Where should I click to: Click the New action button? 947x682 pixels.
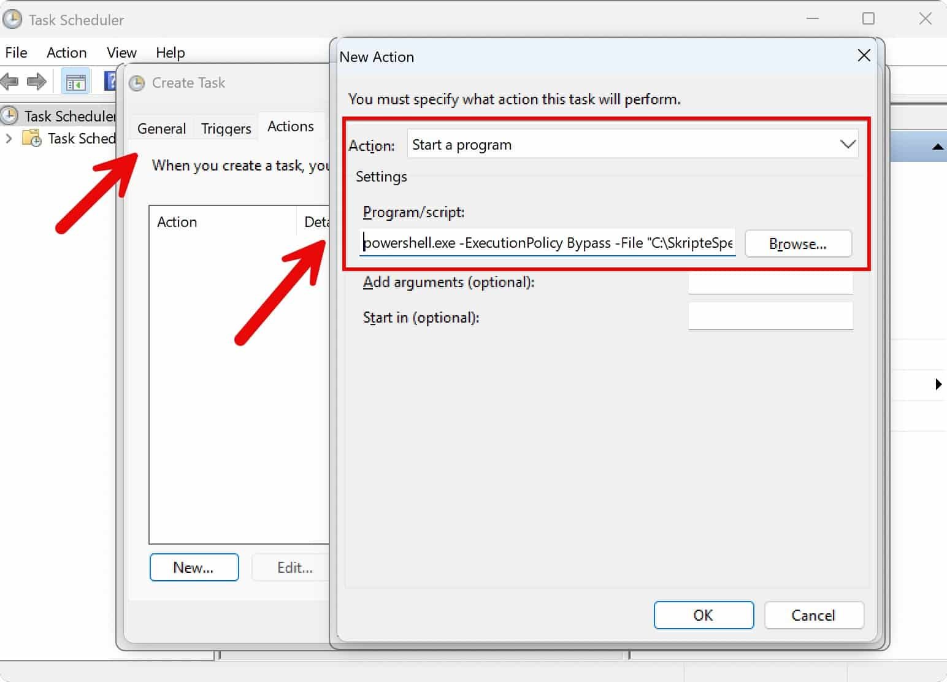(194, 567)
